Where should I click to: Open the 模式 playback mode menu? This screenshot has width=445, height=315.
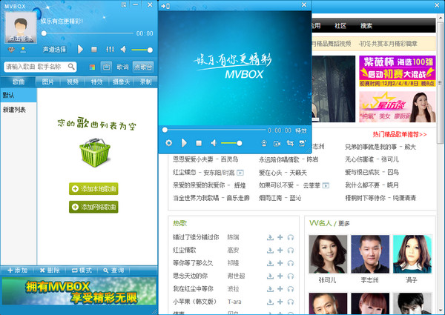pyautogui.click(x=82, y=270)
